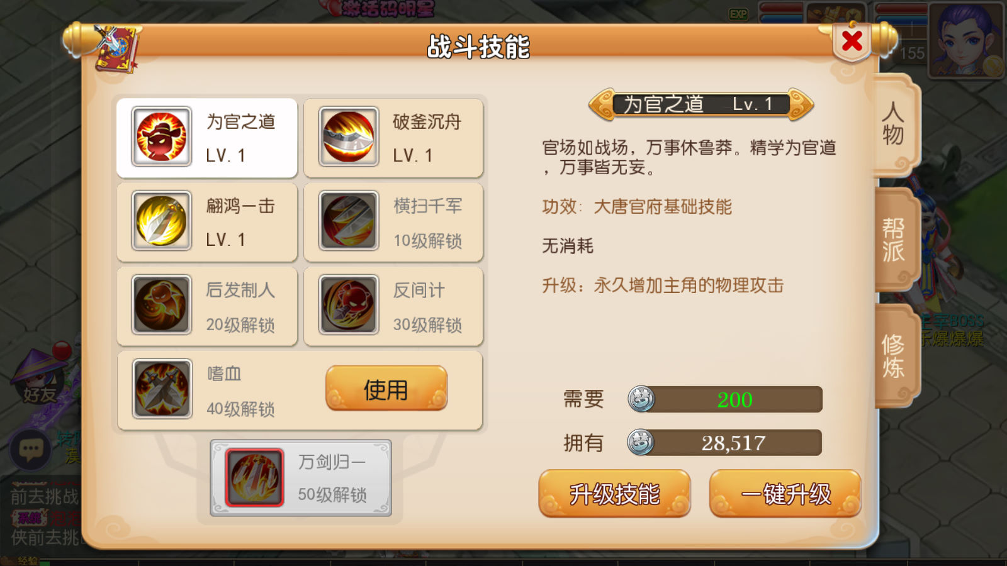
Task: Tap the locked 横扫千军 skill icon
Action: 349,221
